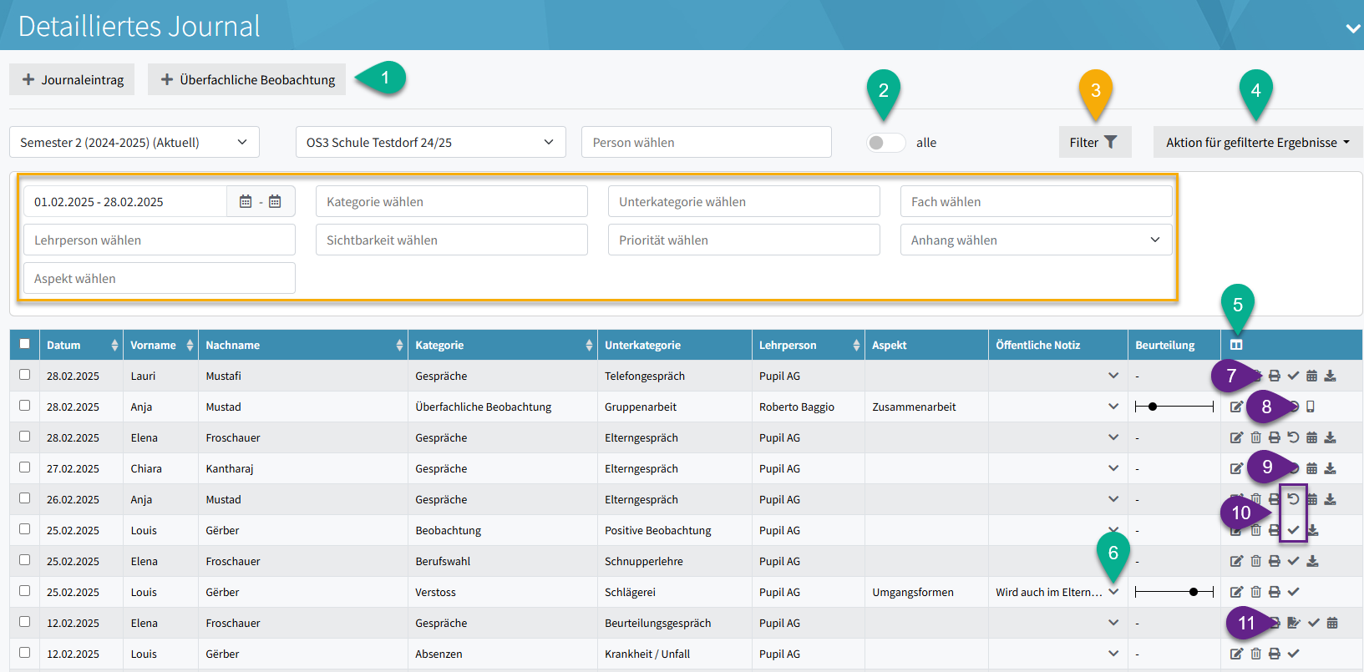
Task: Click the column chooser icon in table header
Action: (x=1236, y=345)
